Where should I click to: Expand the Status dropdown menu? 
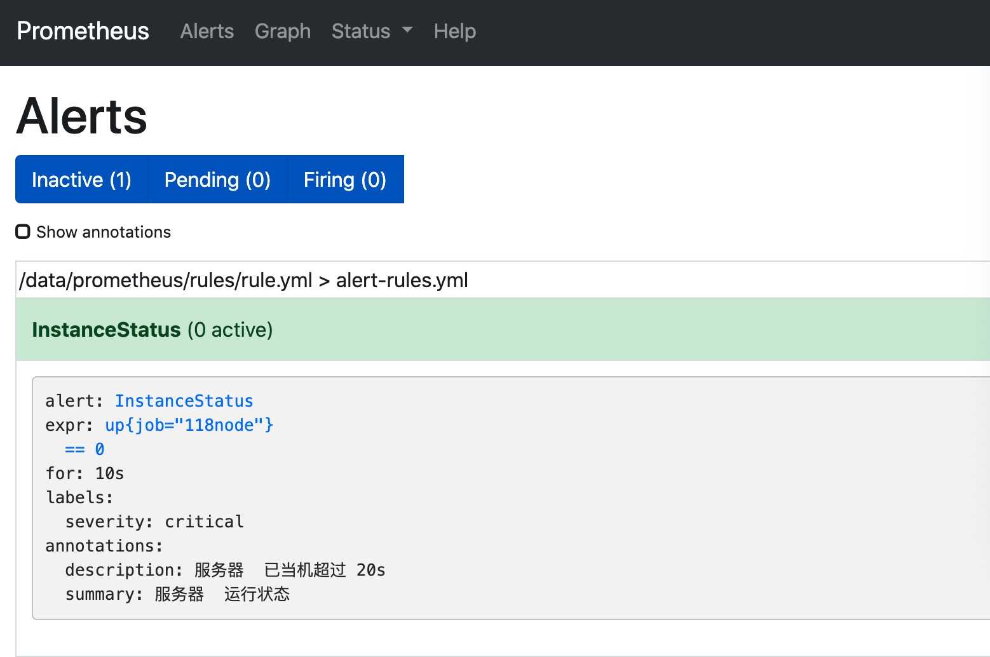click(x=372, y=31)
